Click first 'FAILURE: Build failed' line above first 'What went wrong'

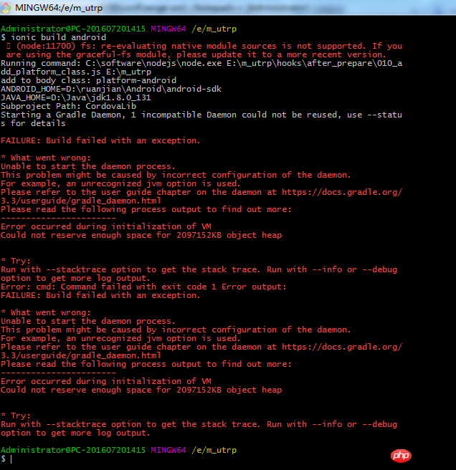[100, 140]
